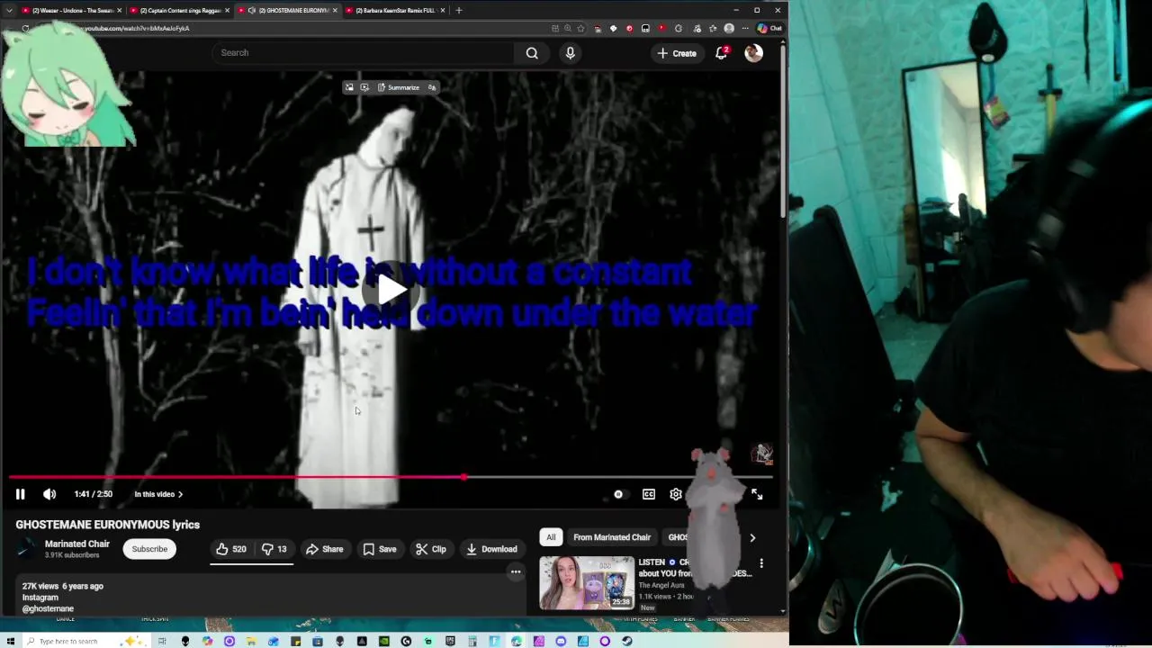This screenshot has width=1152, height=648.
Task: Create a clip with the Clip button
Action: (430, 549)
